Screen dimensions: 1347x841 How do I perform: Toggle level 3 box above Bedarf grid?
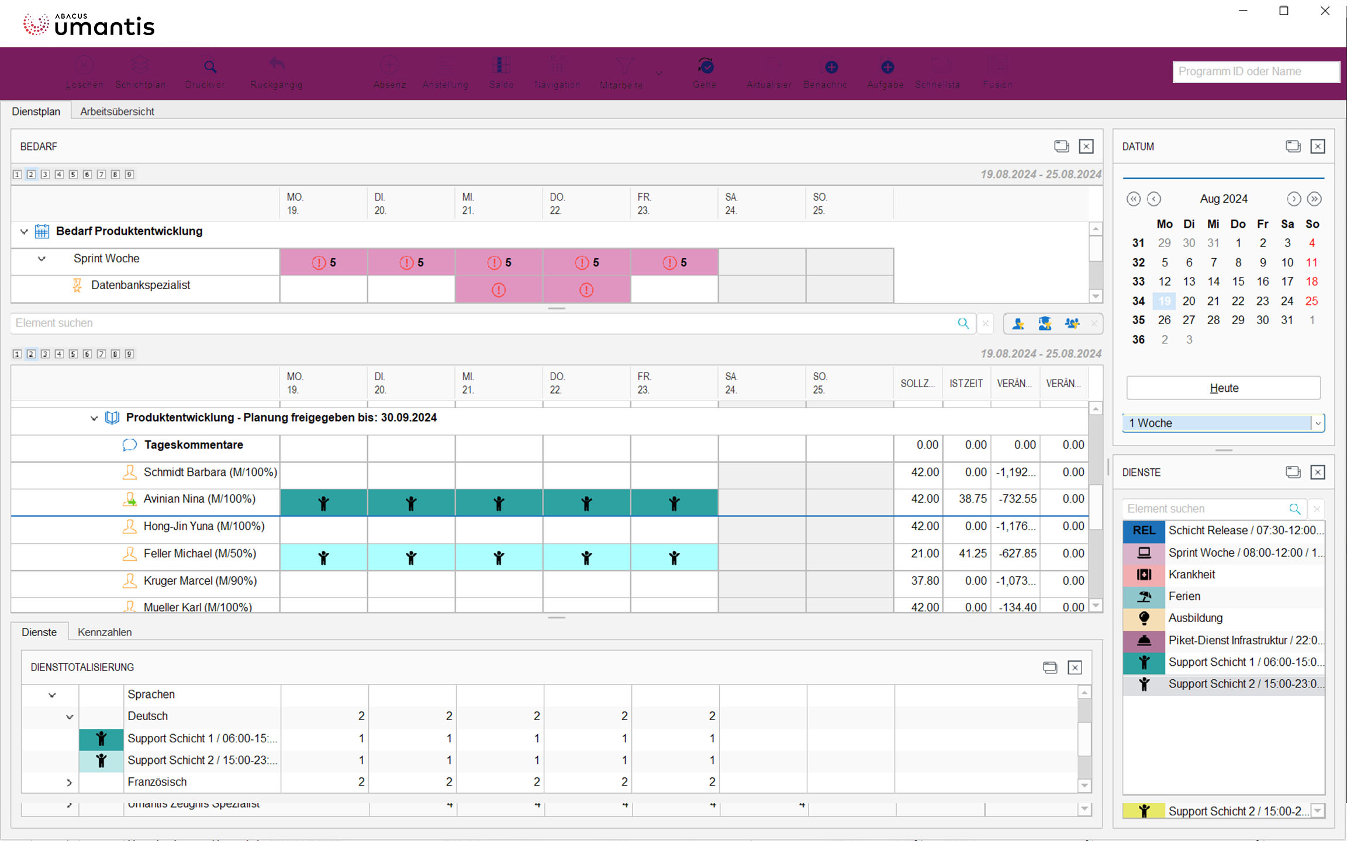pyautogui.click(x=45, y=175)
